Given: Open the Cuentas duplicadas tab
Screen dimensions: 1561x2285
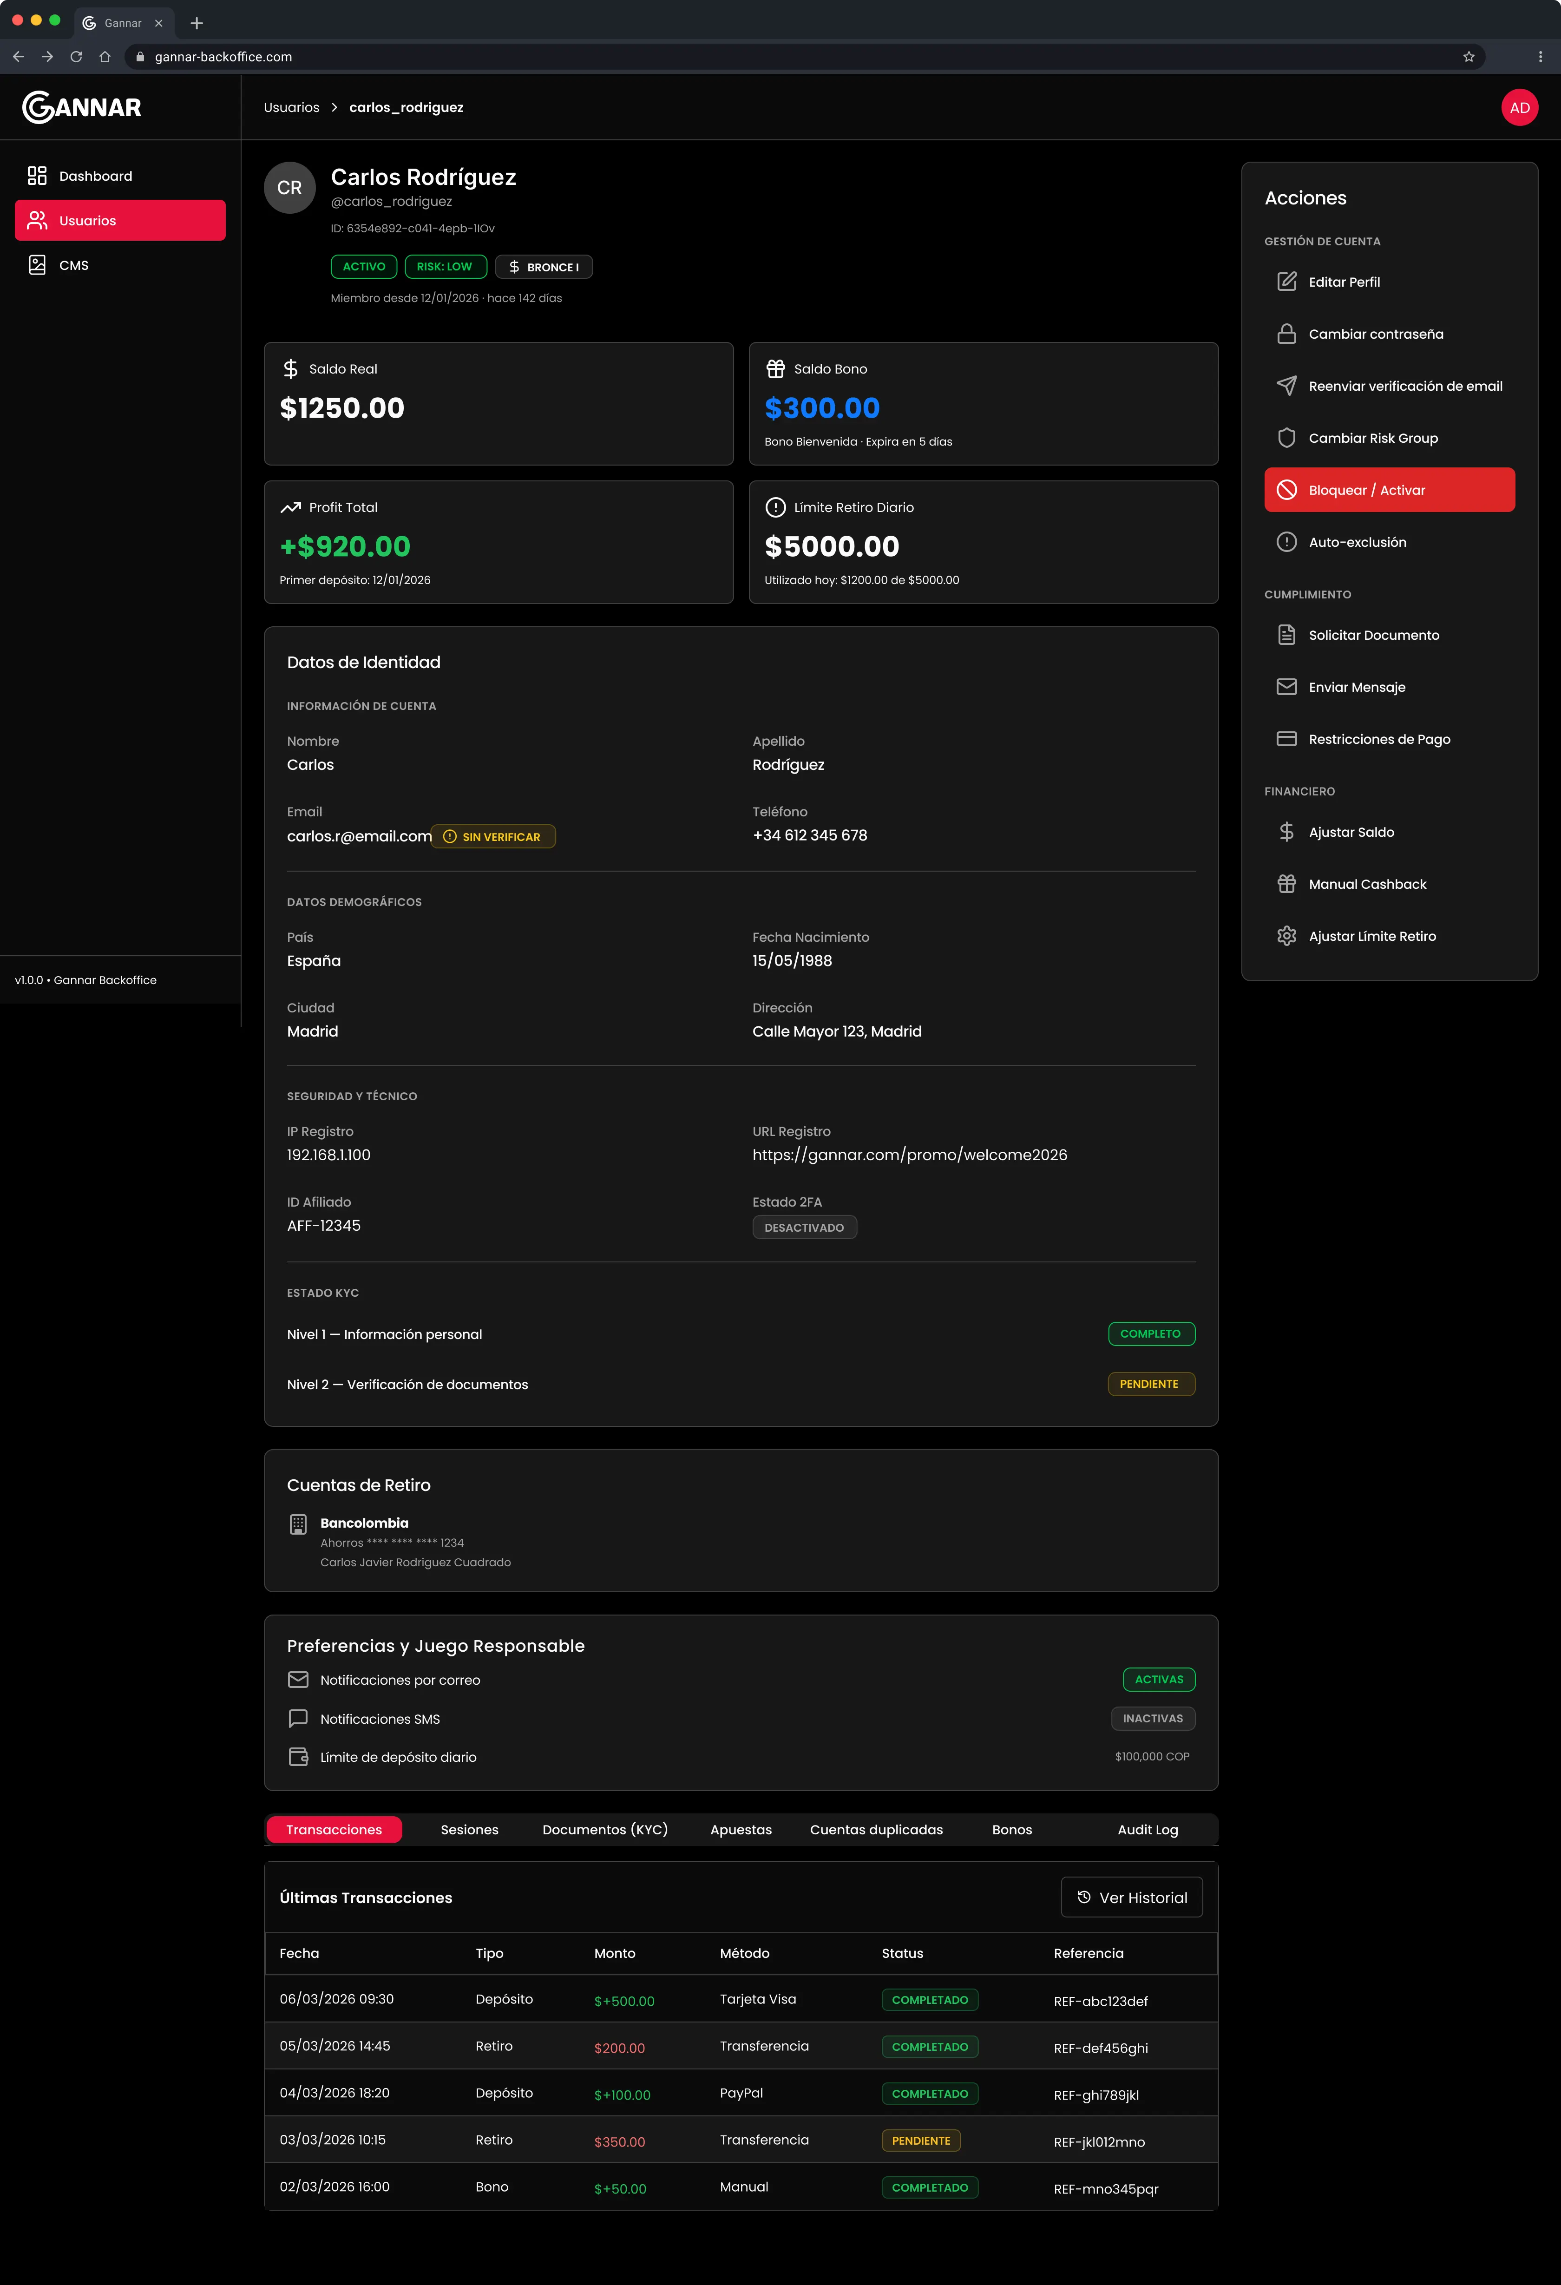Looking at the screenshot, I should (876, 1830).
